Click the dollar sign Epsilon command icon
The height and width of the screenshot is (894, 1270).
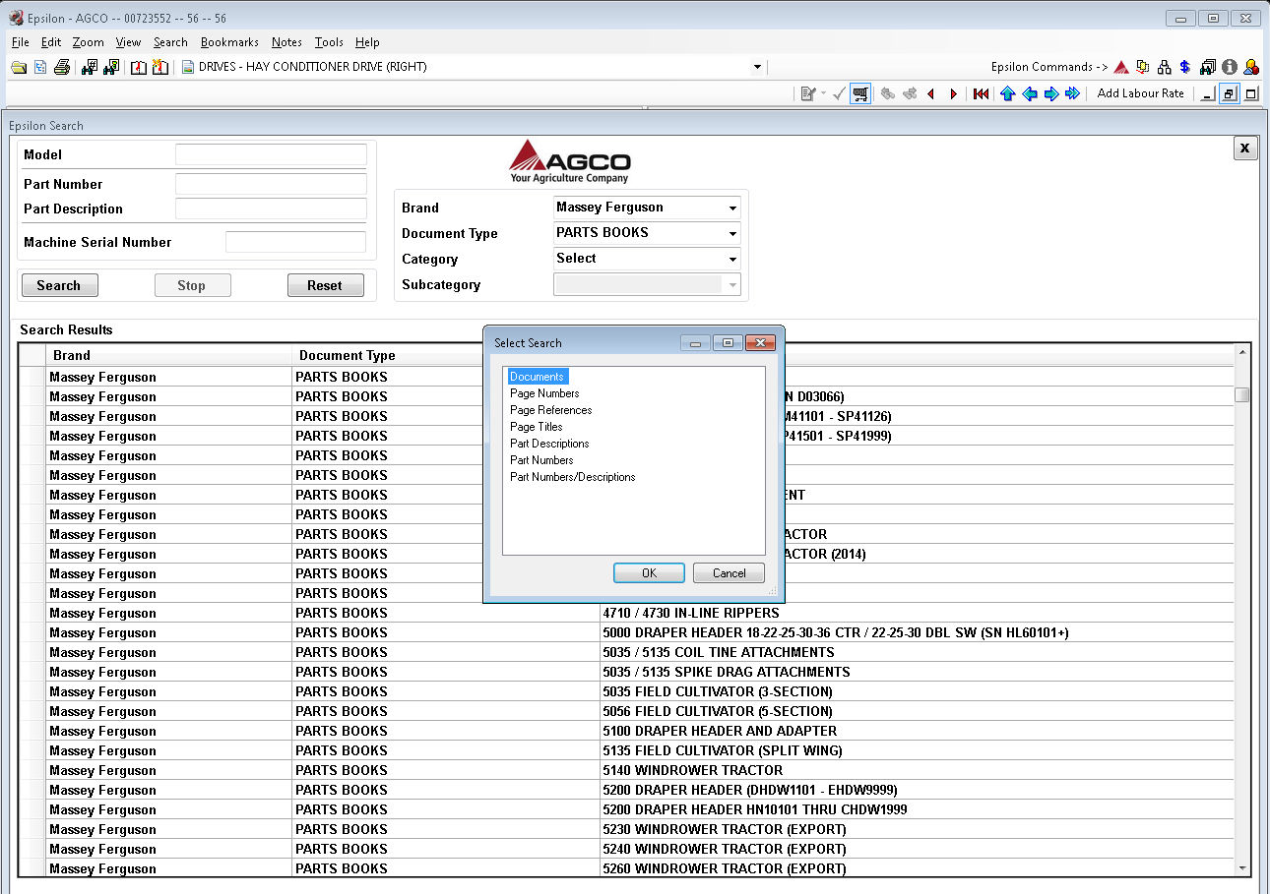[x=1185, y=67]
